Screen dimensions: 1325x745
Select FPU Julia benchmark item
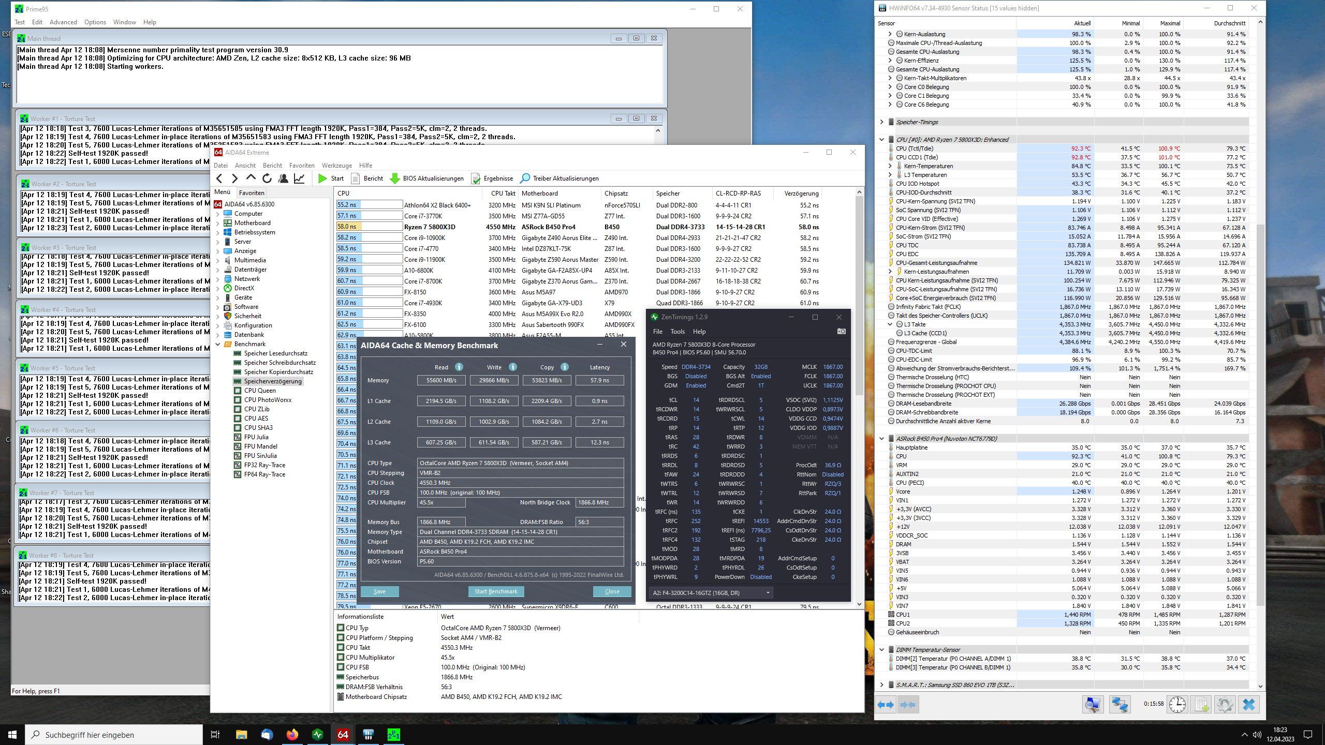[x=256, y=437]
